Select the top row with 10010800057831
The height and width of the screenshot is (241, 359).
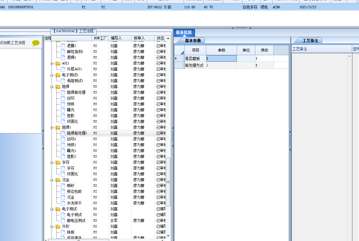(x=180, y=7)
